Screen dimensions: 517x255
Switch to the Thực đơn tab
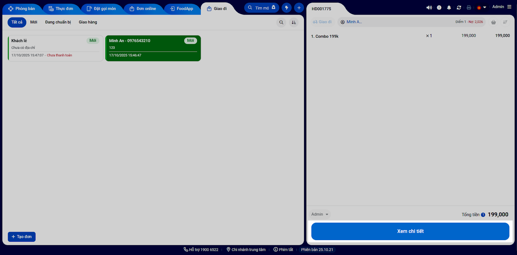pos(61,9)
